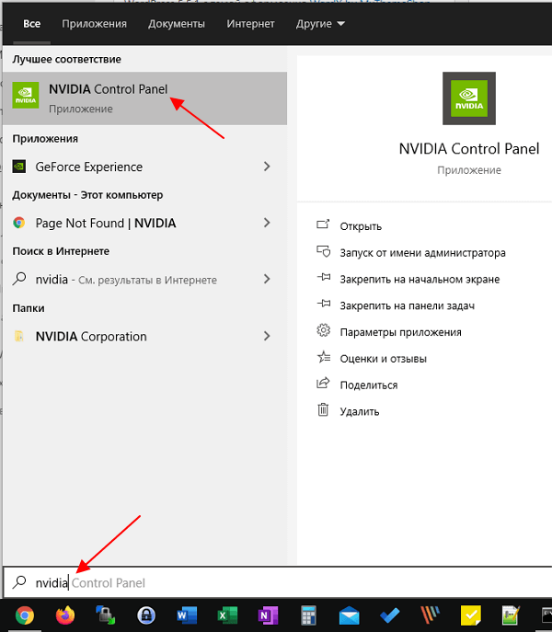Click the pin icon for Закрепить на панели задач

(323, 305)
